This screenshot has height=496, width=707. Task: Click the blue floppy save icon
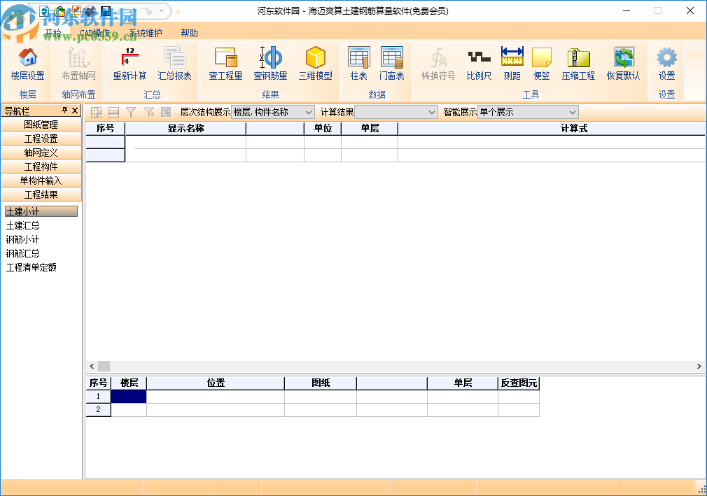(x=106, y=10)
